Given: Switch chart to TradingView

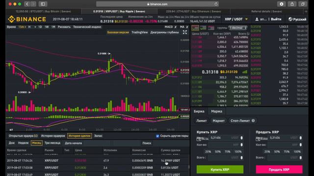Looking at the screenshot, I should [x=139, y=32].
